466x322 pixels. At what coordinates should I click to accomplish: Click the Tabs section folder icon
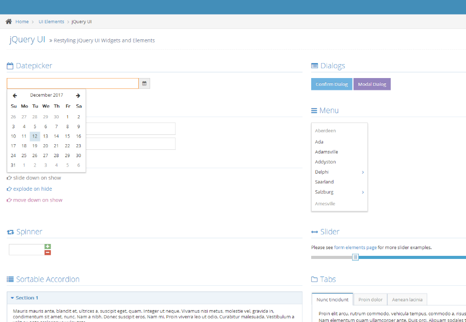[x=314, y=279]
